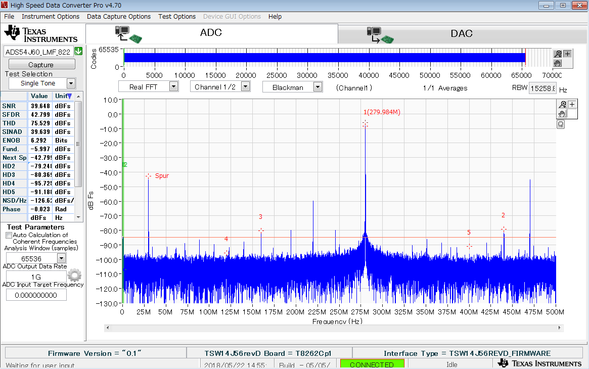Screen dimensions: 589x369
Task: Open the Blackman window type dropdown
Action: [x=318, y=87]
